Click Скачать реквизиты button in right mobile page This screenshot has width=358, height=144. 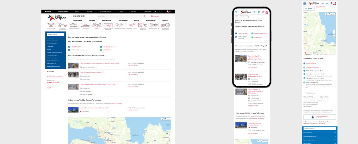pos(320,117)
